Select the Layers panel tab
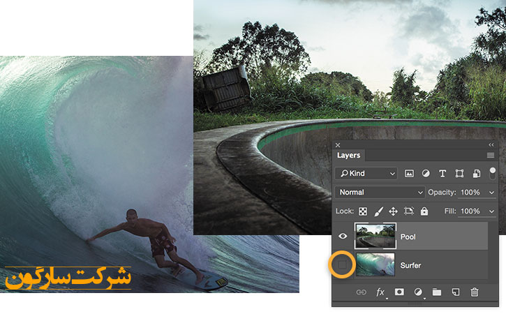The height and width of the screenshot is (314, 506). tap(348, 156)
